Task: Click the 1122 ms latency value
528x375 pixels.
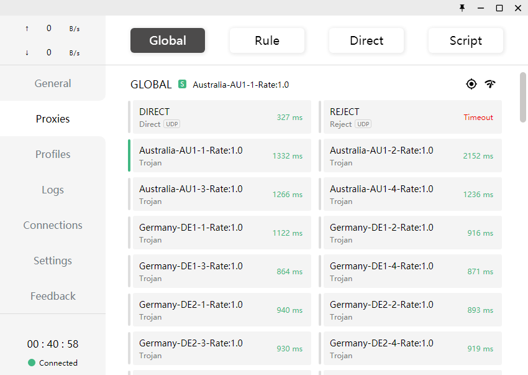Action: click(288, 233)
